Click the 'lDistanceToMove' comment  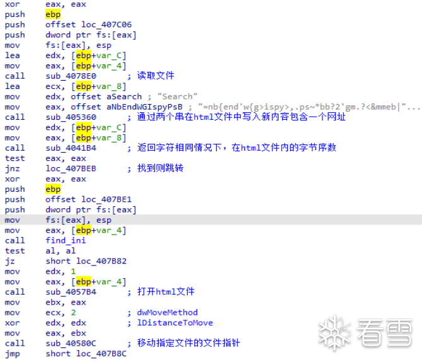(175, 323)
